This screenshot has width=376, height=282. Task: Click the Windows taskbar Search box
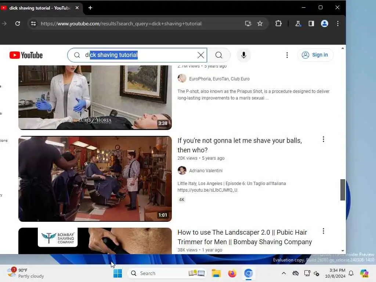pyautogui.click(x=167, y=273)
